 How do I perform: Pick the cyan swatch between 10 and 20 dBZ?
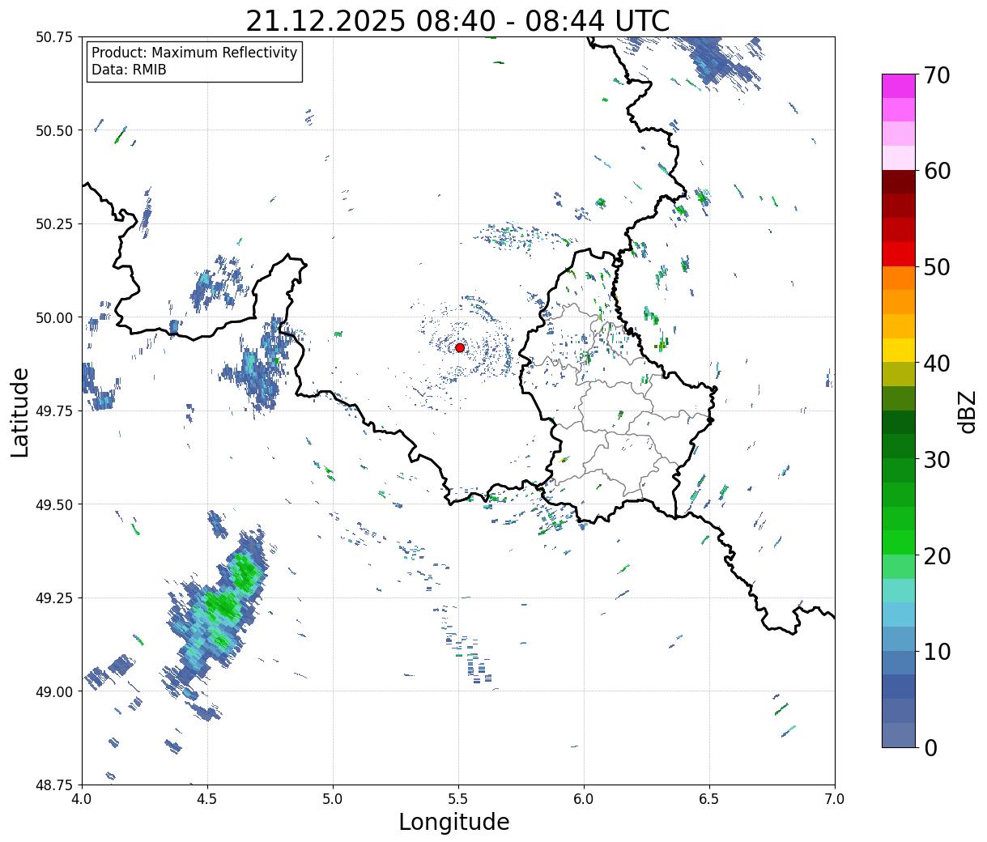point(898,614)
